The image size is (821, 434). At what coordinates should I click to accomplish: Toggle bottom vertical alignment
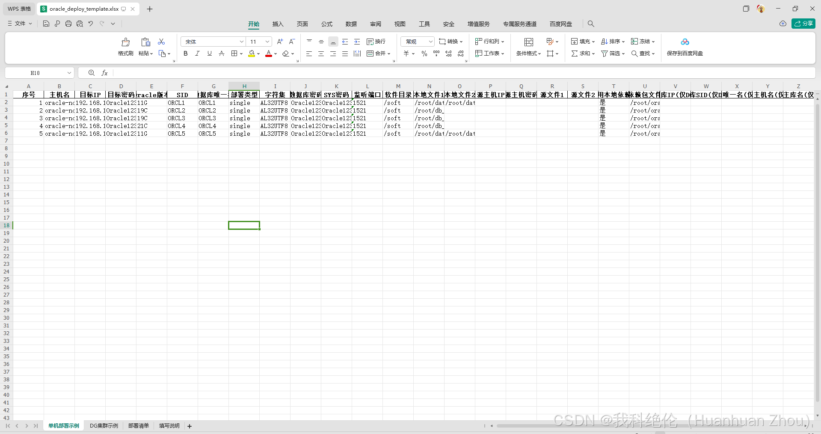click(333, 42)
